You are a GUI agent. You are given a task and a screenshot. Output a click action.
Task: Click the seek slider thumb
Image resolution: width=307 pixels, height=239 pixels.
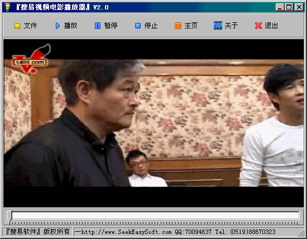tap(10, 216)
